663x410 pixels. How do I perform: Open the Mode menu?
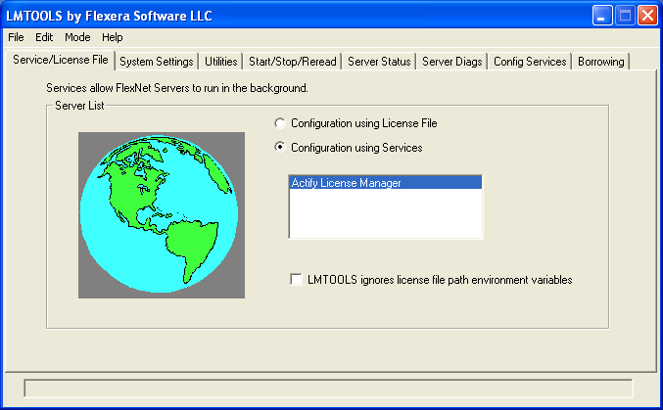tap(77, 37)
